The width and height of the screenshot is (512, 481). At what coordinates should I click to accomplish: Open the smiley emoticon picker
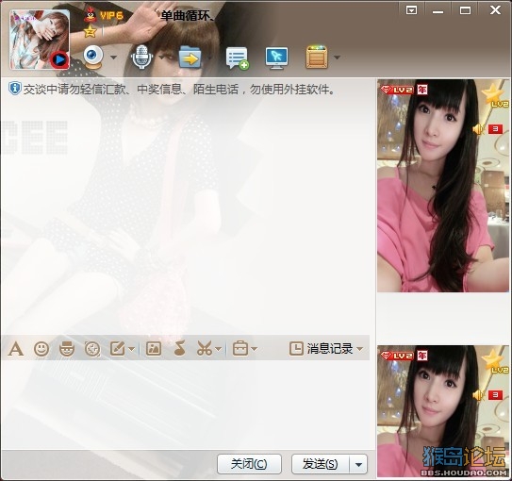pyautogui.click(x=41, y=349)
